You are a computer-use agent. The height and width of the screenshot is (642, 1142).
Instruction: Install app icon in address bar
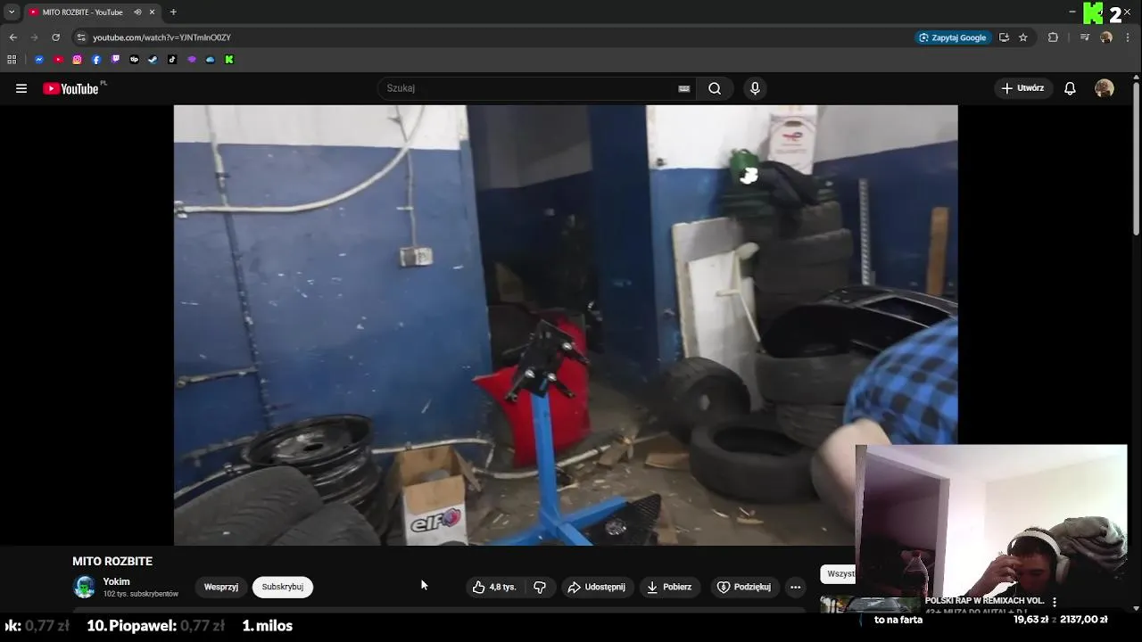coord(1004,37)
